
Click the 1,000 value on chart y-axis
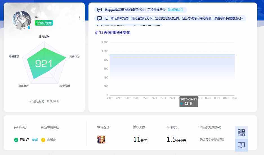(105, 51)
